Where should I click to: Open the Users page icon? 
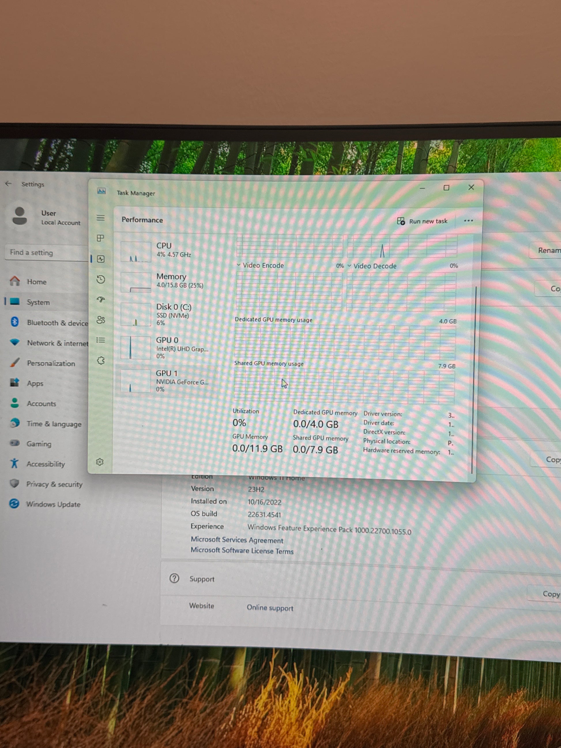[101, 320]
